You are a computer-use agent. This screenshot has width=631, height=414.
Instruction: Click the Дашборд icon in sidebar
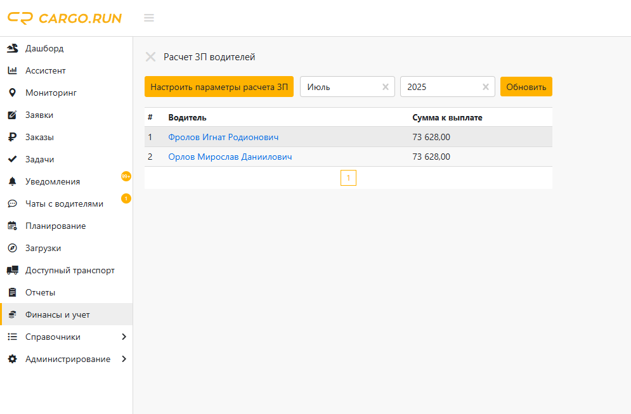click(x=12, y=48)
